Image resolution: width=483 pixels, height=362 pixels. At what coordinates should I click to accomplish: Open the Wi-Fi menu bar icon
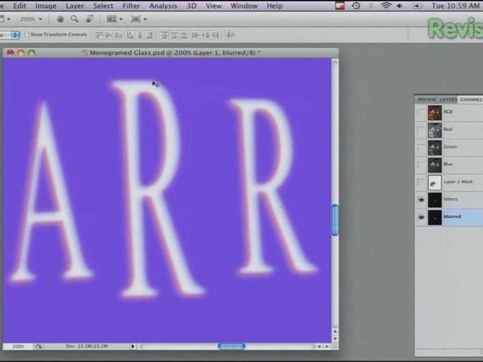click(x=386, y=6)
